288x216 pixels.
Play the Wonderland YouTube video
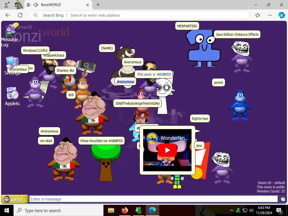(167, 150)
